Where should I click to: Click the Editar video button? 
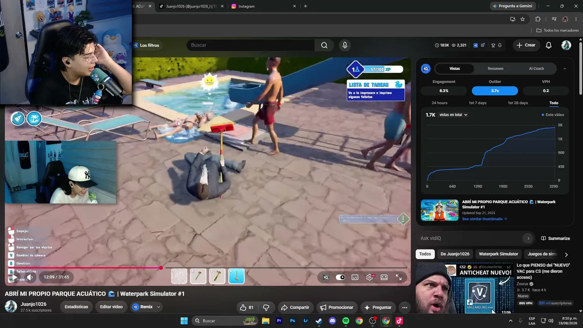click(111, 307)
